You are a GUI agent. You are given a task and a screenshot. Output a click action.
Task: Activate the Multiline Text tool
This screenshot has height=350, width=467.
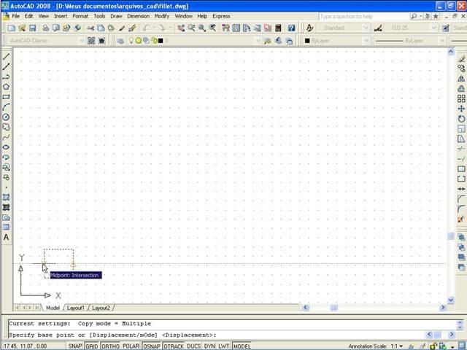pos(7,238)
